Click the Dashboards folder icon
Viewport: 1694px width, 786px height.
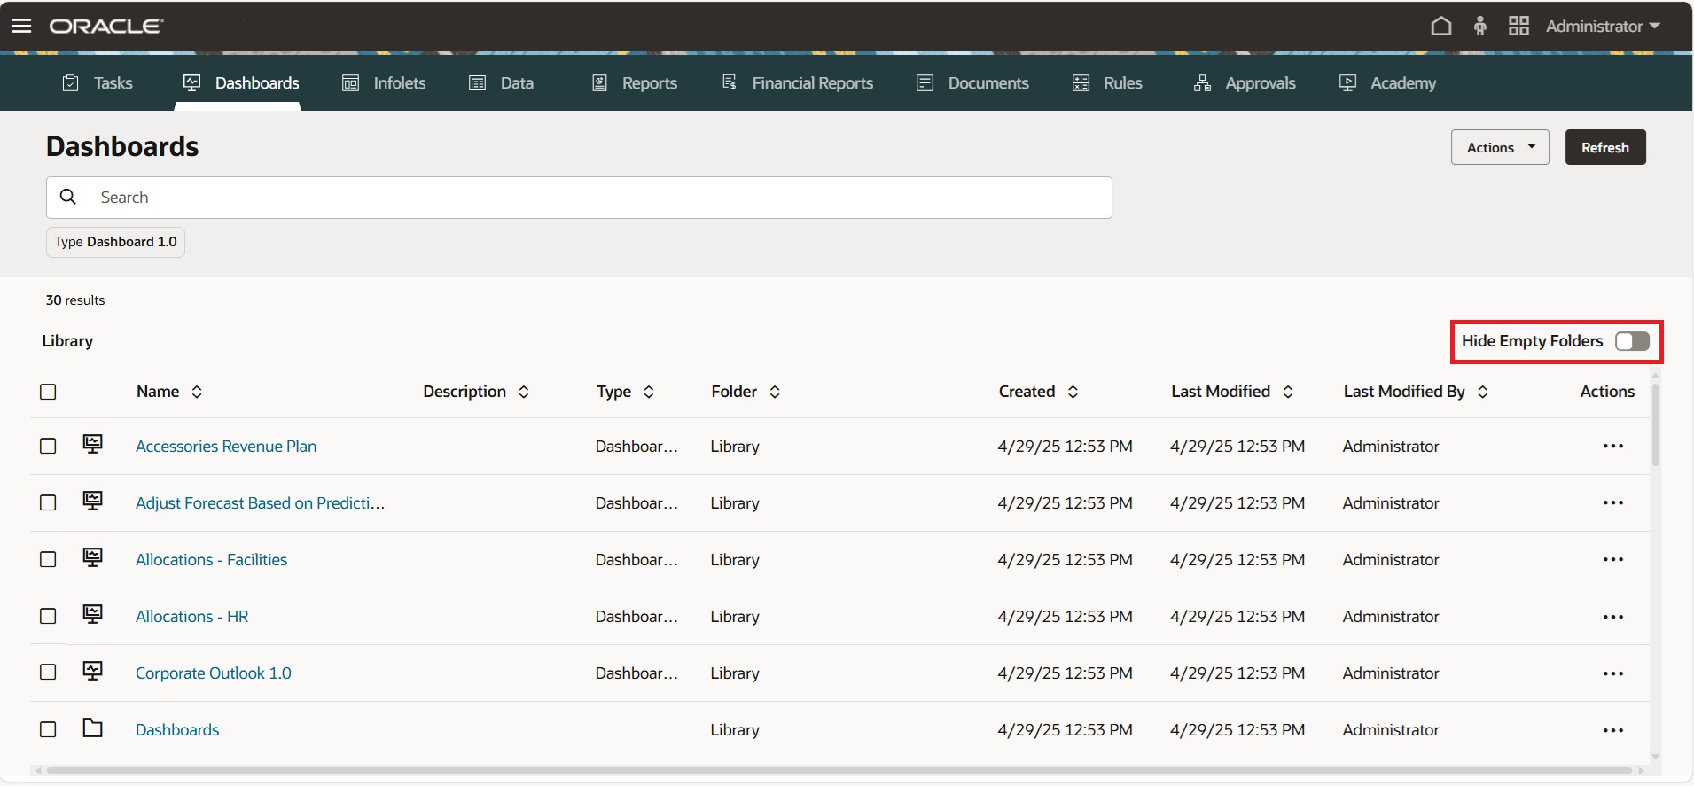tap(92, 728)
